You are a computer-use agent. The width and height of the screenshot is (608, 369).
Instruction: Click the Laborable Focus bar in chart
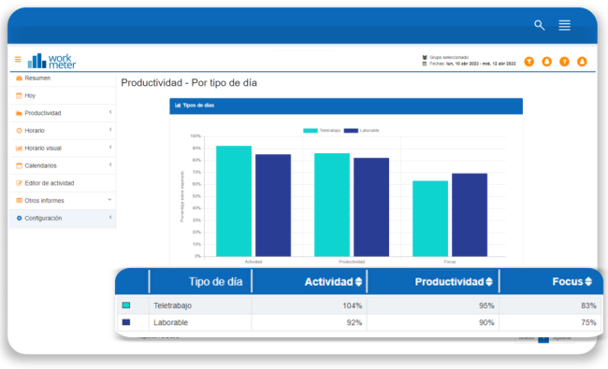pyautogui.click(x=470, y=215)
